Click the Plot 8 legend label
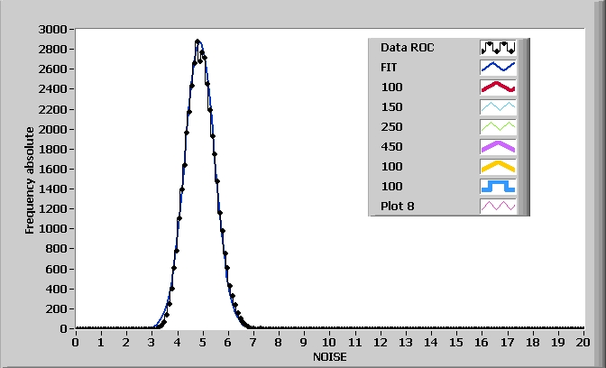 coord(397,207)
